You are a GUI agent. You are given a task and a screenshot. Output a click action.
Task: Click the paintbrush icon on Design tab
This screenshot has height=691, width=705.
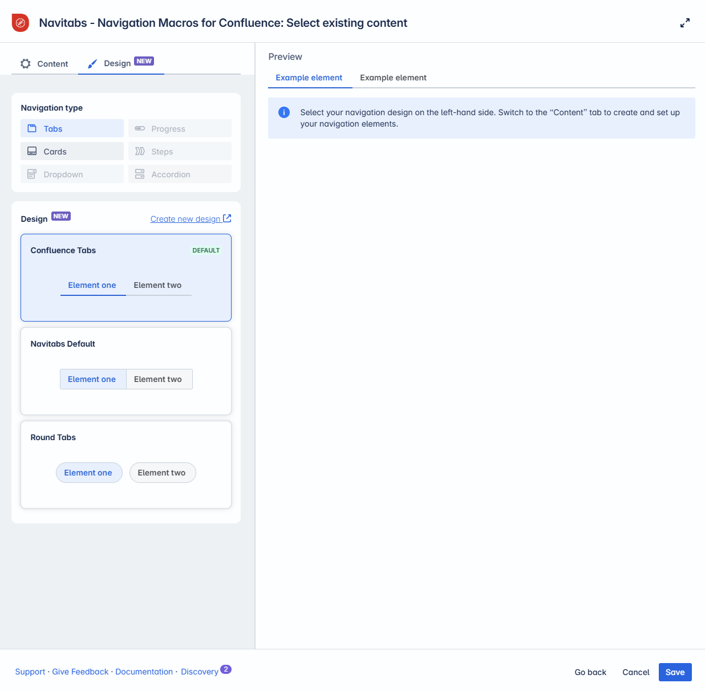click(92, 64)
